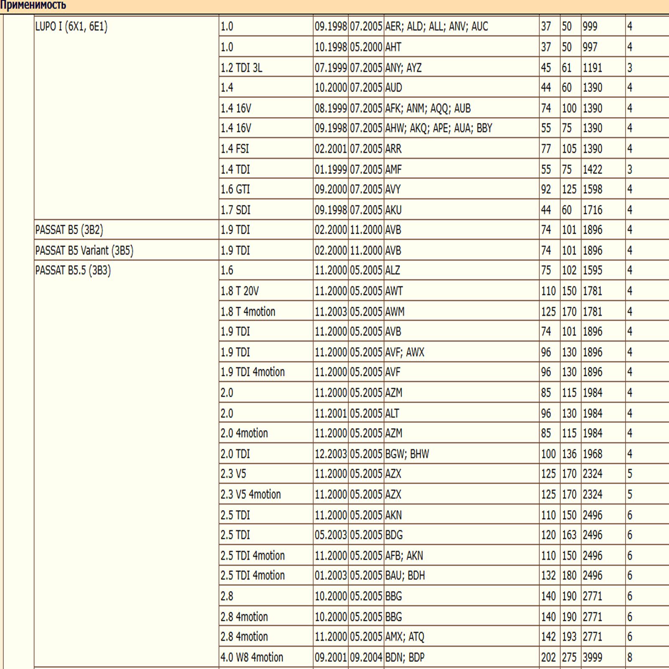Click the 1.4 FSI engine cell

pyautogui.click(x=266, y=148)
